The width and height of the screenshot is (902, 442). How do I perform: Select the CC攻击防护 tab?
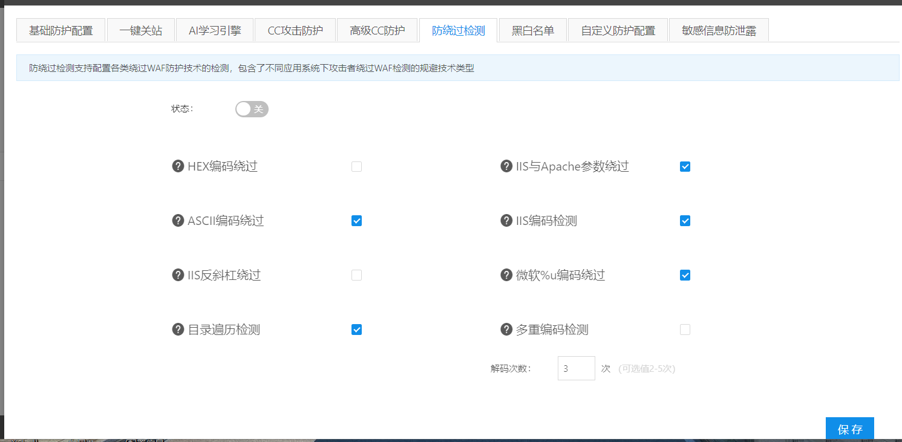coord(295,30)
